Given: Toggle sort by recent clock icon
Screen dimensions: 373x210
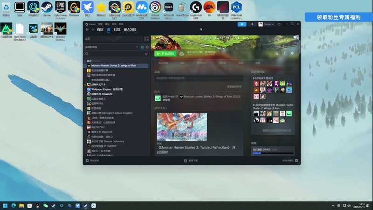Looking at the screenshot, I should [142, 47].
